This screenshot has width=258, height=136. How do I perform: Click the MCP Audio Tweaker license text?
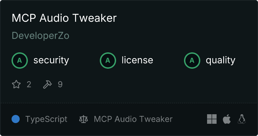(133, 119)
